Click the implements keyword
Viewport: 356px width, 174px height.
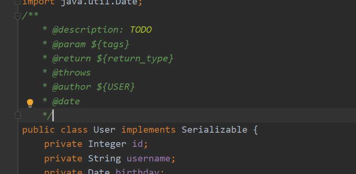(x=148, y=130)
